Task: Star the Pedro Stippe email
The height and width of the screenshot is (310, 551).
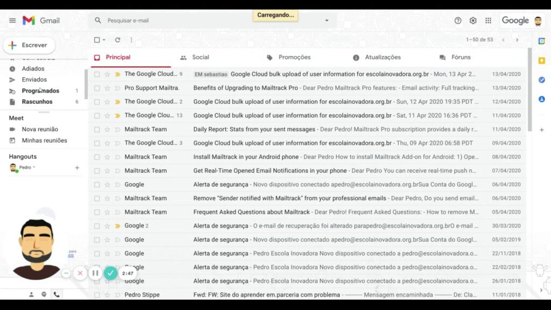Action: 107,294
